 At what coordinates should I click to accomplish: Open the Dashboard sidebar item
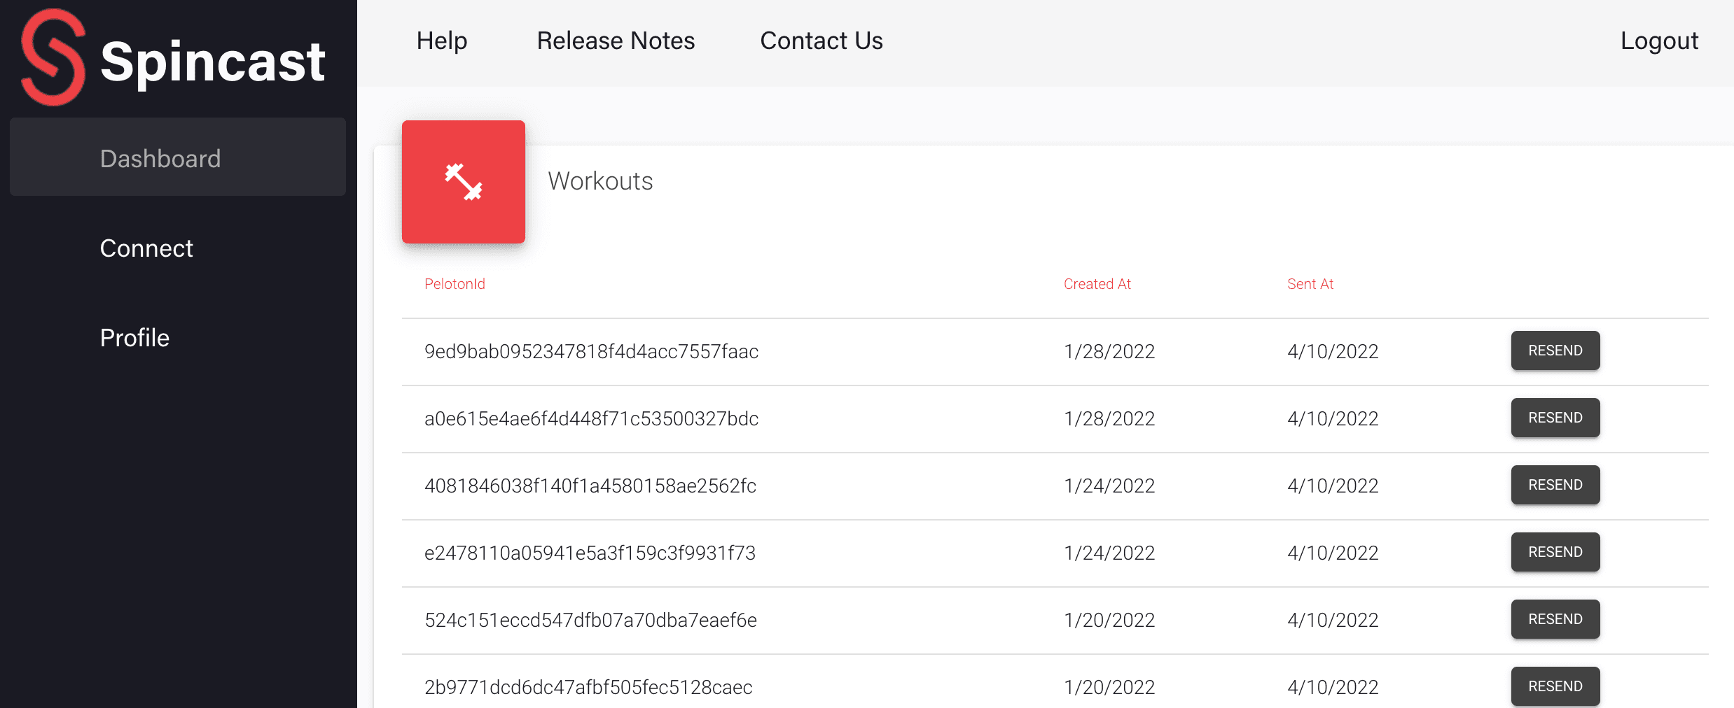point(160,159)
